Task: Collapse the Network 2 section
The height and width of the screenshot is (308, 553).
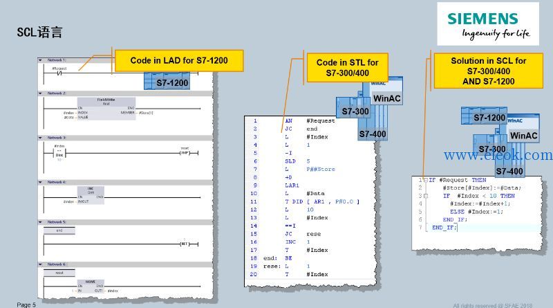Action: pos(40,93)
